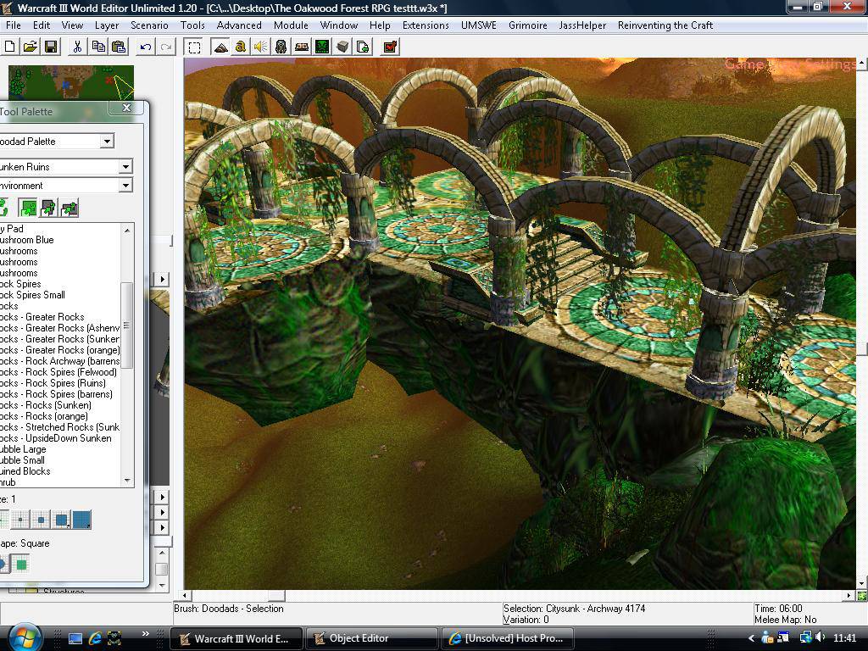This screenshot has width=868, height=651.
Task: Activate the dashed Selection Brush tool
Action: coord(194,47)
